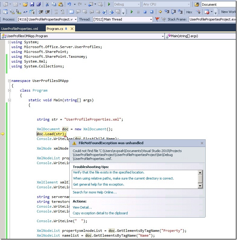Expand the UserProfilesOMApp.Program class dropdown
This screenshot has width=237, height=240.
click(x=163, y=36)
